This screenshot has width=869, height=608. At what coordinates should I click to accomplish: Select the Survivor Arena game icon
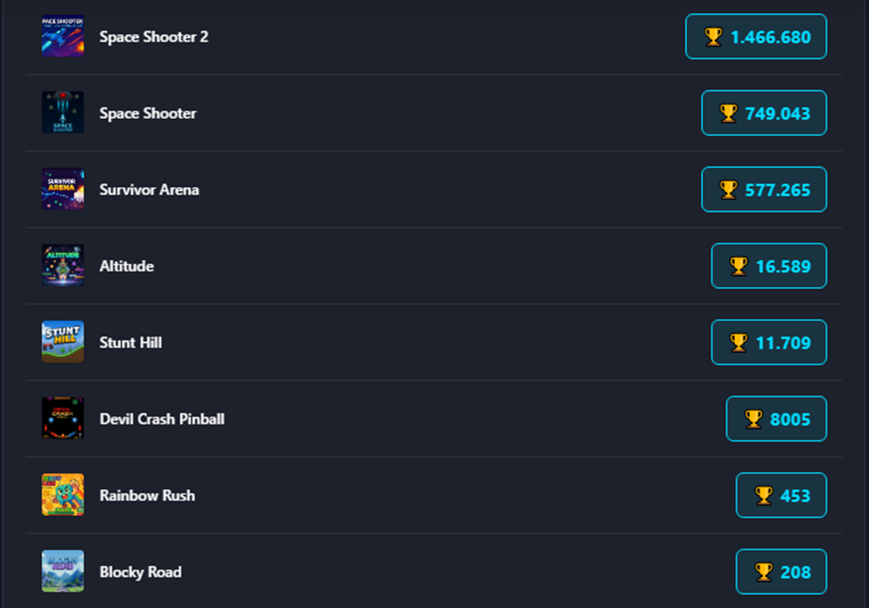click(62, 189)
